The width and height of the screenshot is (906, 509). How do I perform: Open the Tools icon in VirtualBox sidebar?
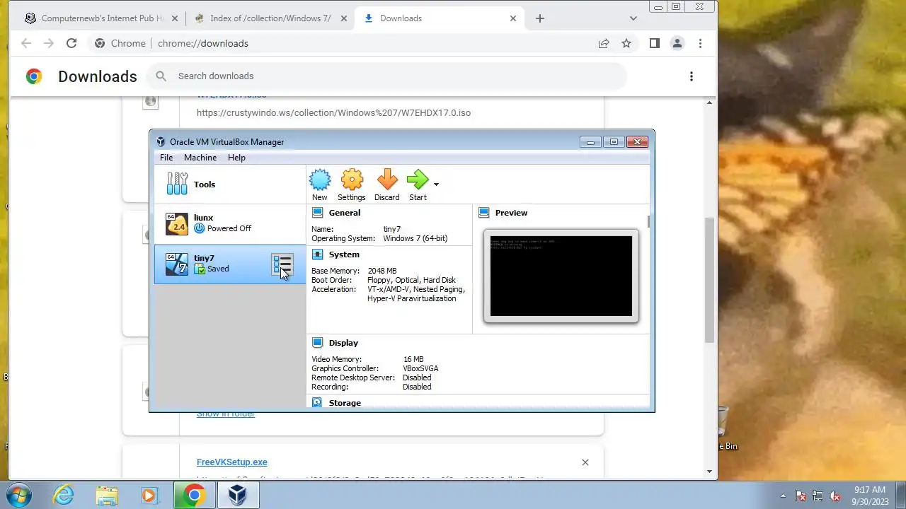(x=177, y=184)
